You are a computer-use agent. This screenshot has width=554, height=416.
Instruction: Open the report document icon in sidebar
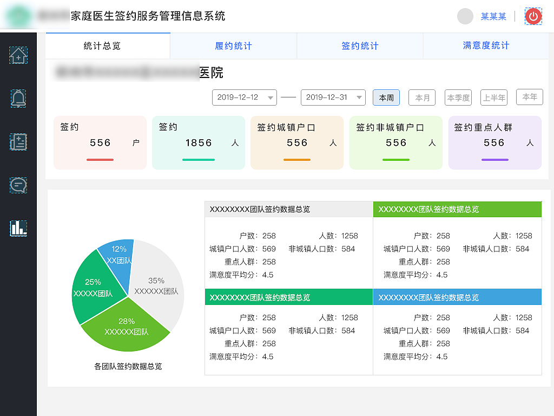18,142
